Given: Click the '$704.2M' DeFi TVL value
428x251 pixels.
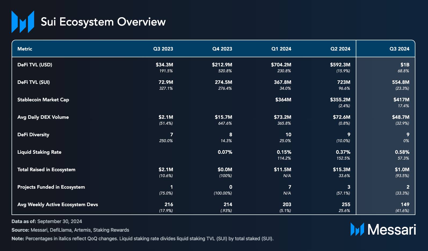Looking at the screenshot, I should coord(281,65).
